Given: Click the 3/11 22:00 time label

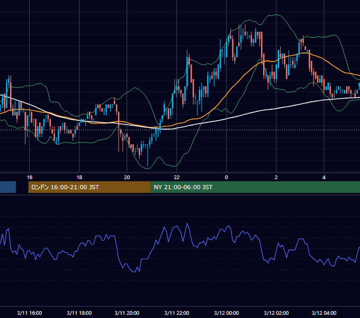Looking at the screenshot, I should [x=176, y=313].
